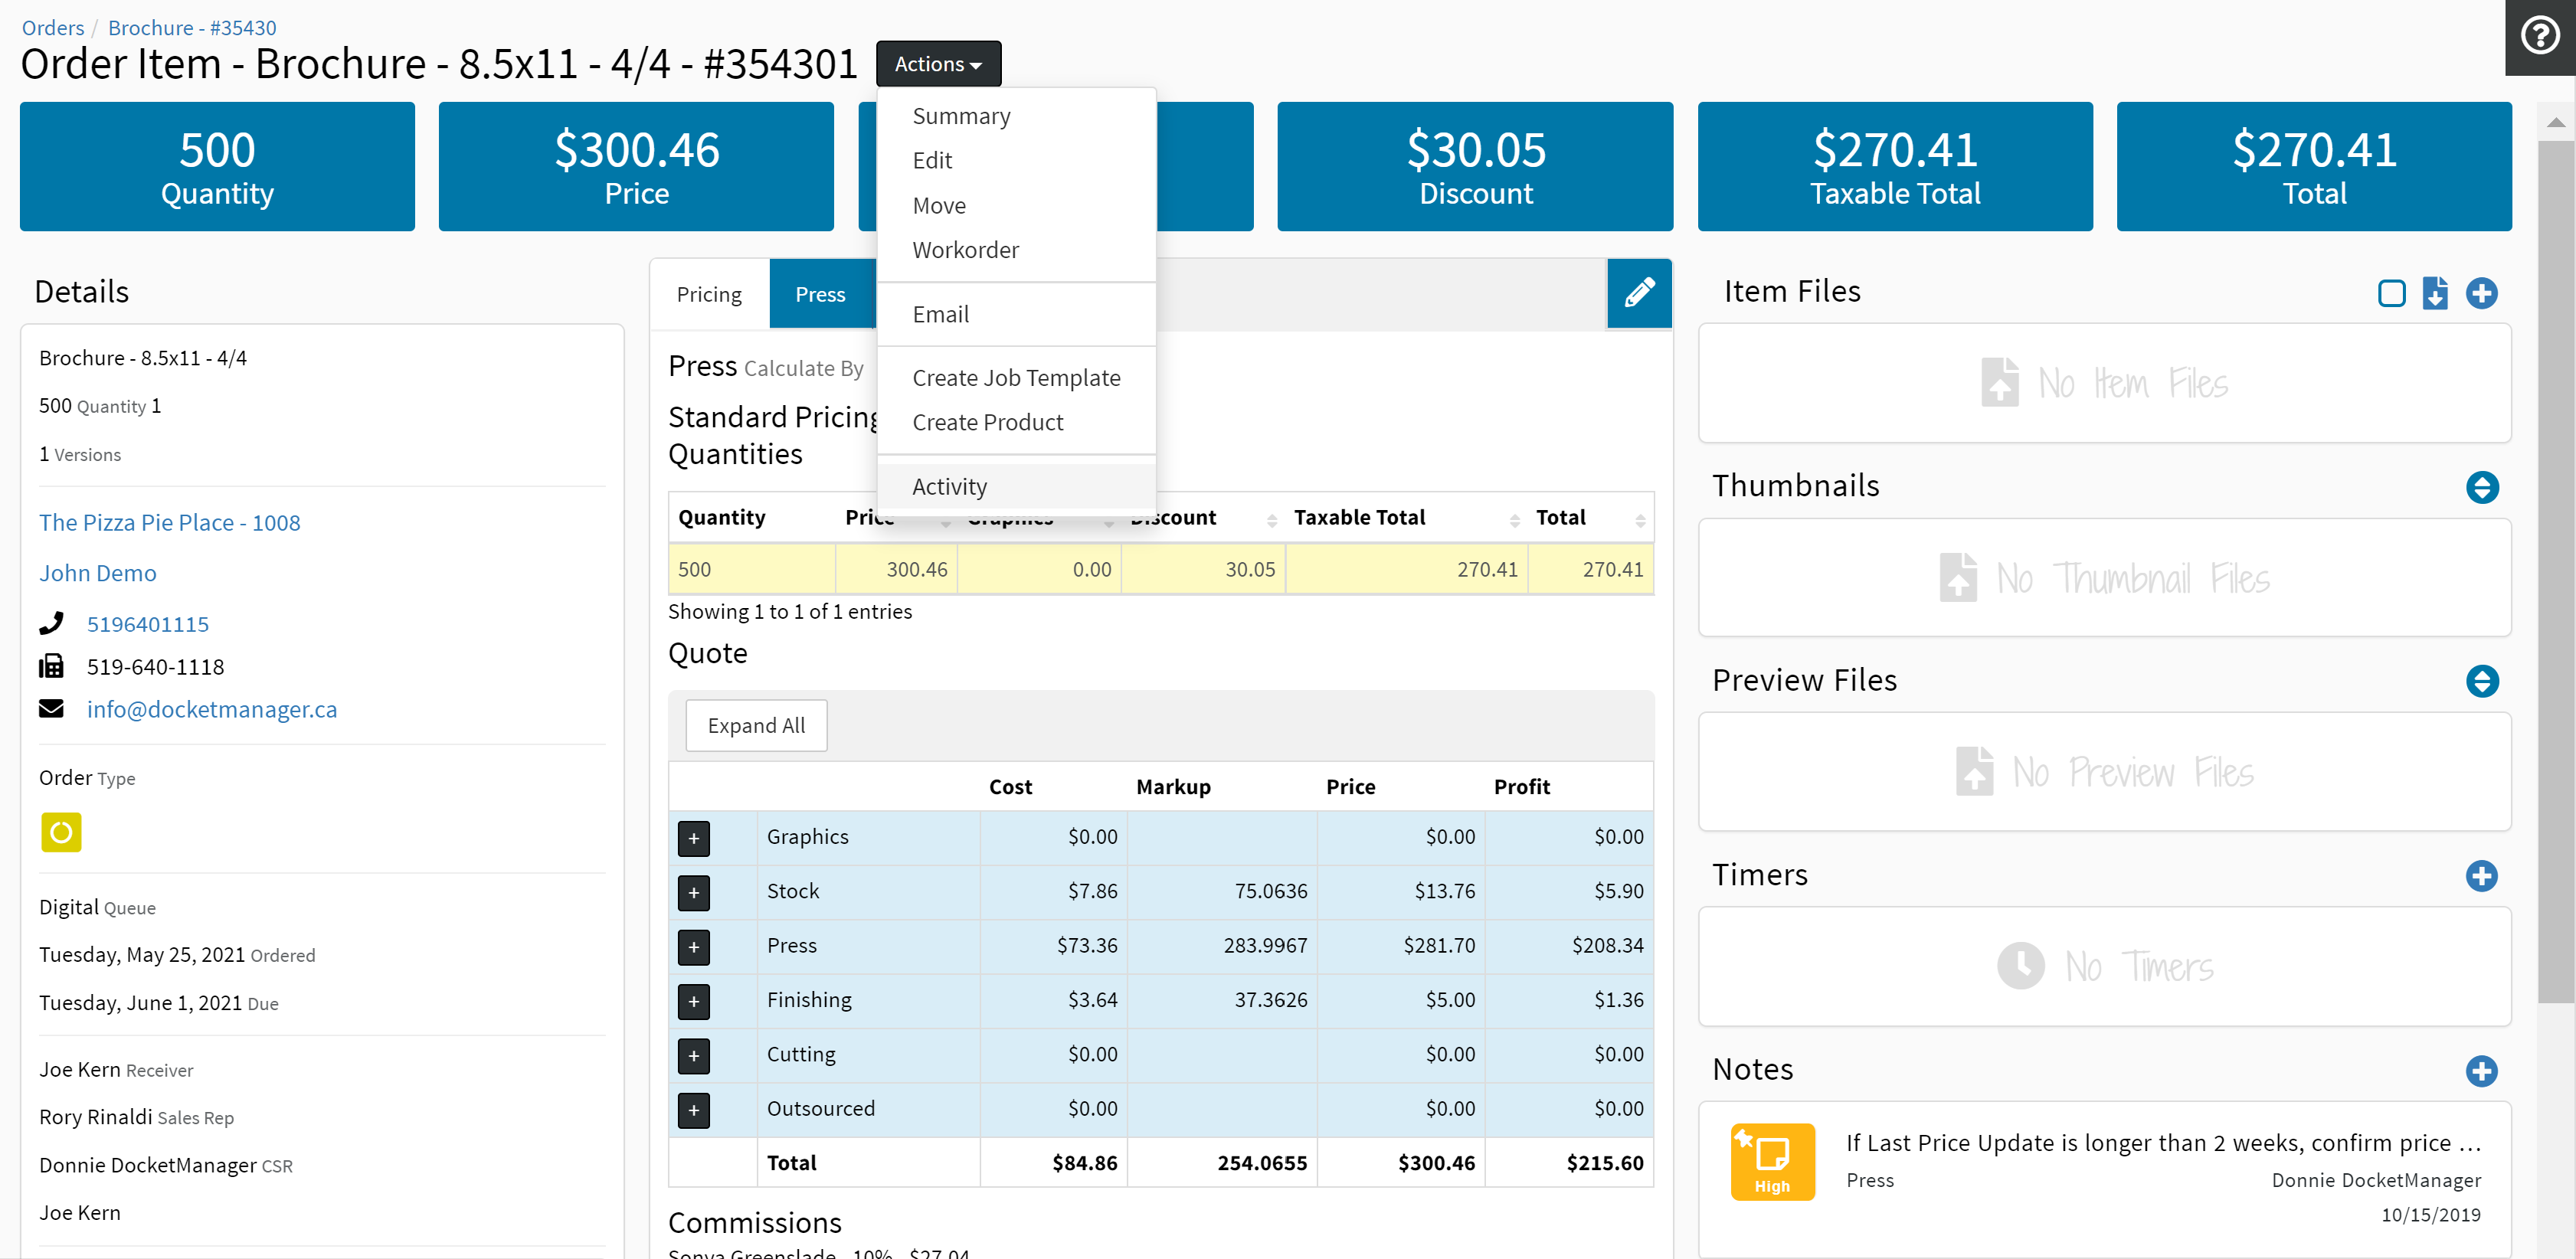
Task: Toggle the Actions dropdown button
Action: (937, 64)
